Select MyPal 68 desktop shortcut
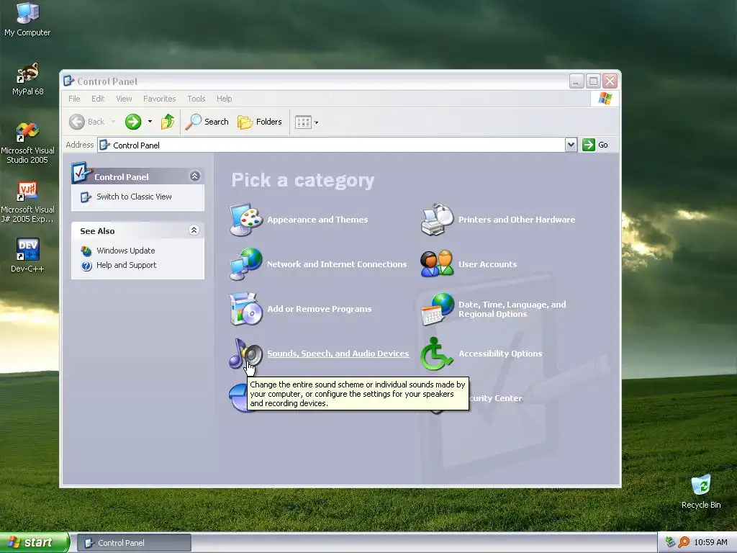Image resolution: width=737 pixels, height=553 pixels. click(27, 78)
